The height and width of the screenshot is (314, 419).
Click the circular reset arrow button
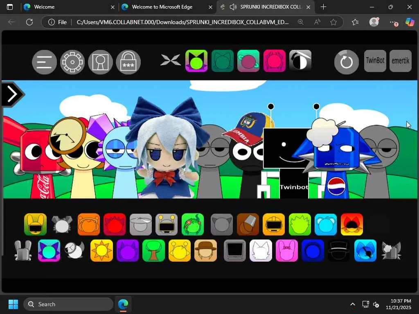(x=347, y=62)
